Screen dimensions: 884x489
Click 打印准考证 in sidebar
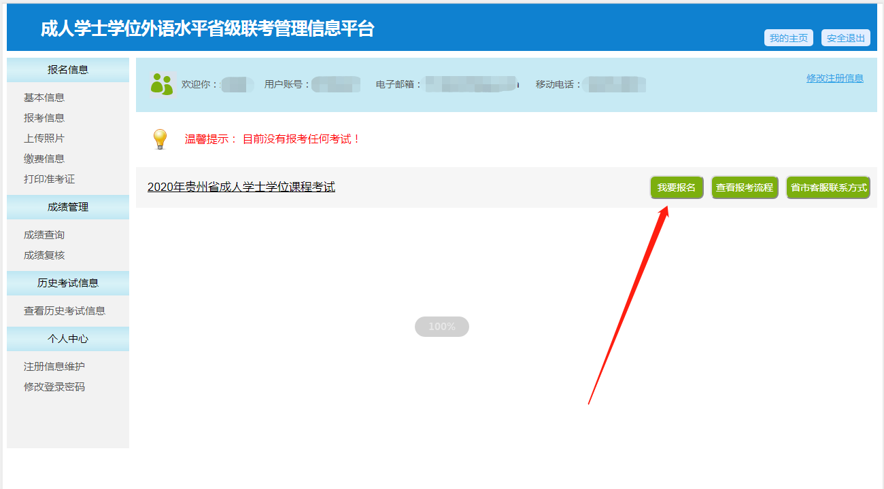[49, 179]
